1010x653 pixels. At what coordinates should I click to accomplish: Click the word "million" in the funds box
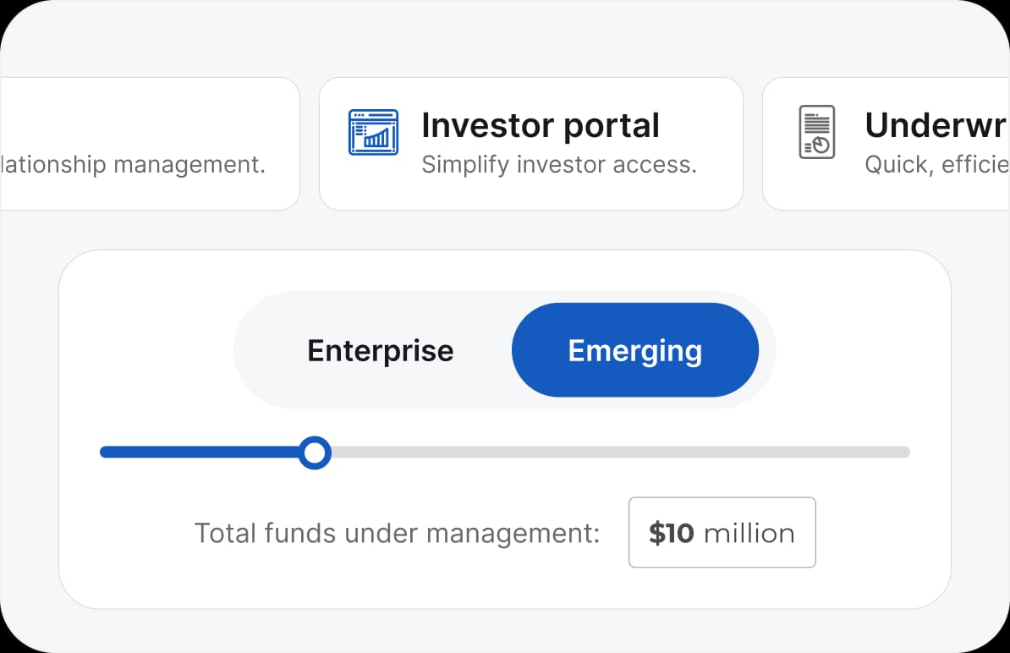point(749,534)
